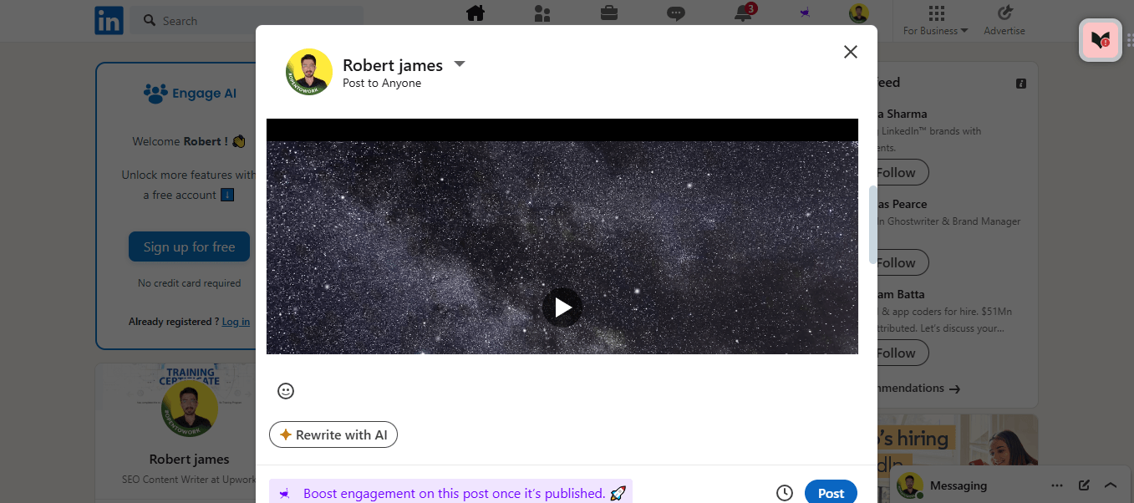Click the rocket icon in the boost banner
The height and width of the screenshot is (503, 1134).
tap(618, 493)
